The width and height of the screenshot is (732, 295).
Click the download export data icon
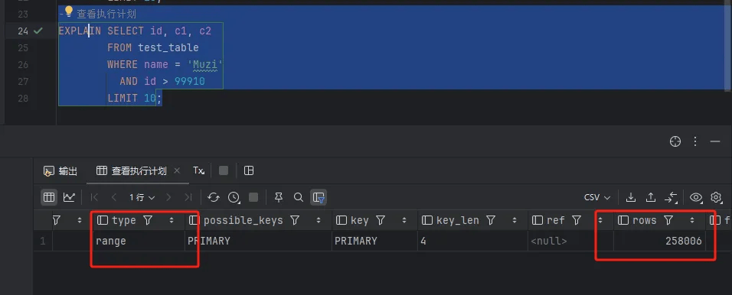coord(631,198)
